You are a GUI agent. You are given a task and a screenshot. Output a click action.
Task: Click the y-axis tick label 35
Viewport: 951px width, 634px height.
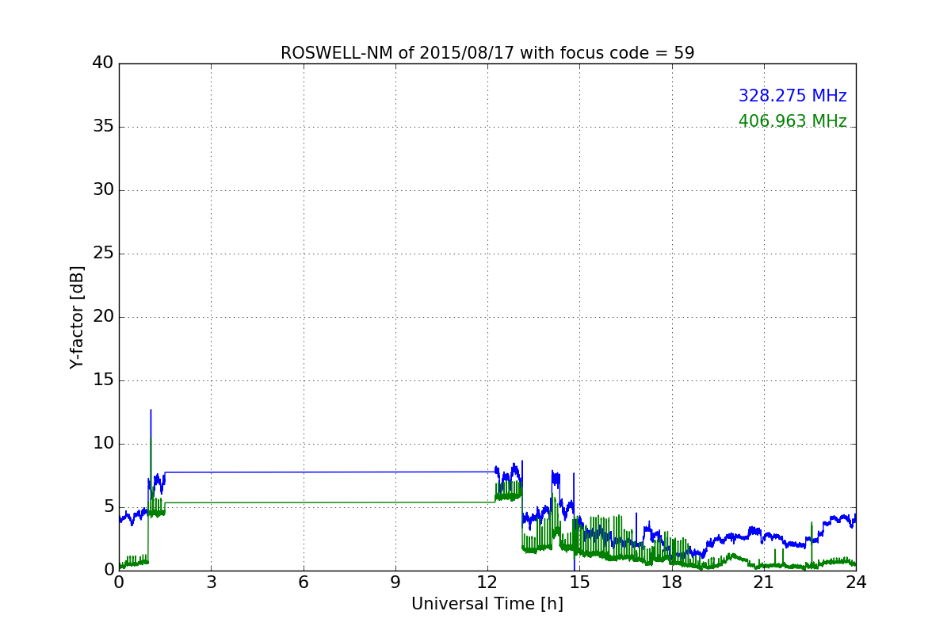(103, 127)
